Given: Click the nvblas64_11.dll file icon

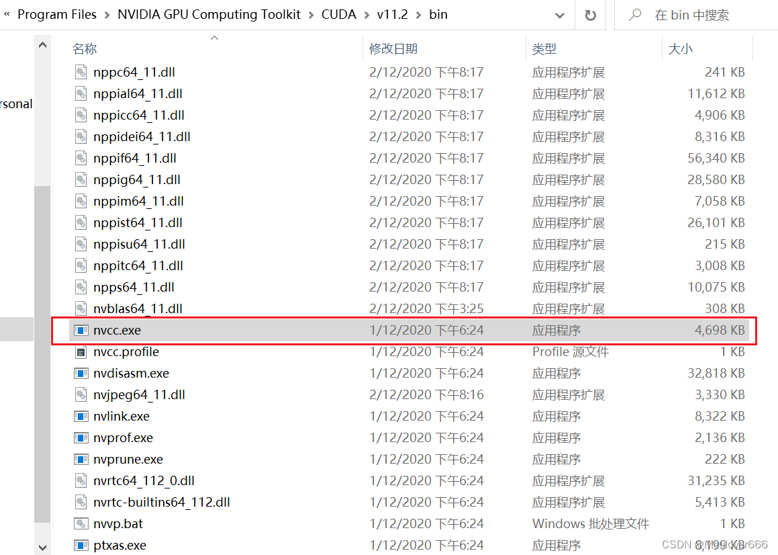Looking at the screenshot, I should [x=81, y=308].
